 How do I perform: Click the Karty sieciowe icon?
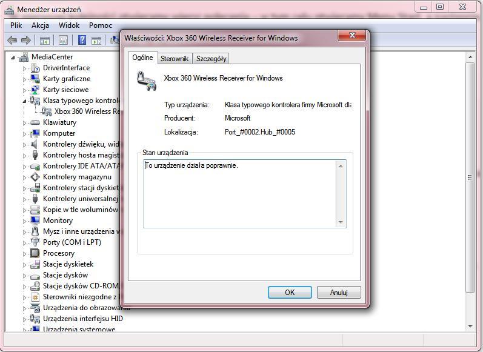point(35,90)
